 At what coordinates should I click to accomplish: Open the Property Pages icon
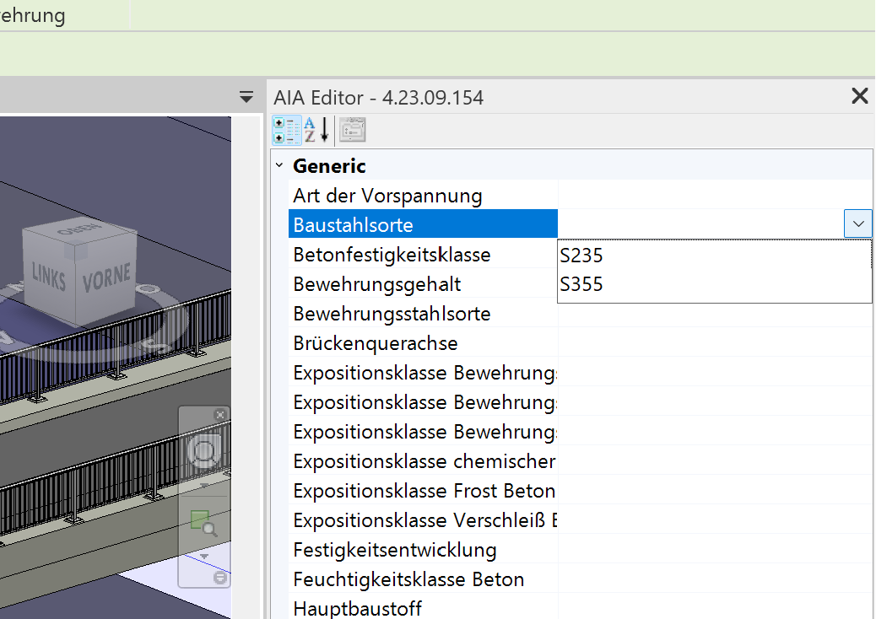352,131
